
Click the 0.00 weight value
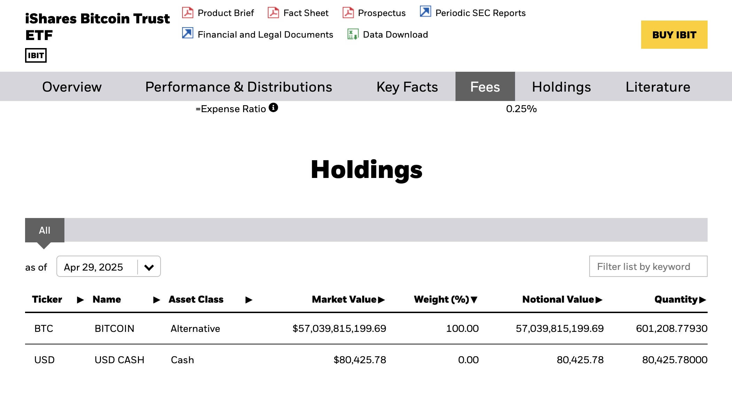(x=468, y=360)
